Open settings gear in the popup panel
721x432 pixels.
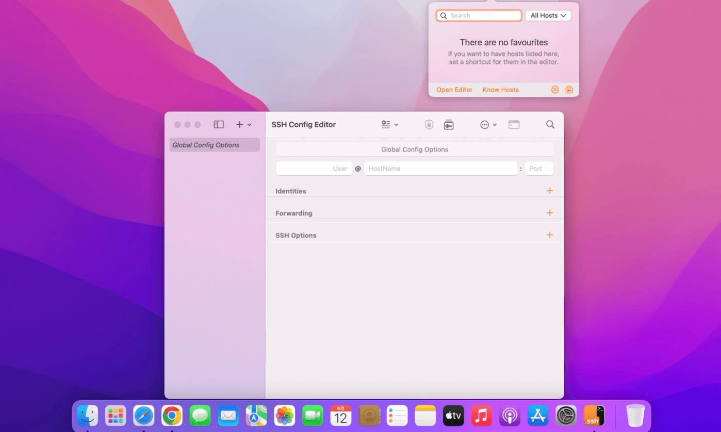[x=555, y=90]
